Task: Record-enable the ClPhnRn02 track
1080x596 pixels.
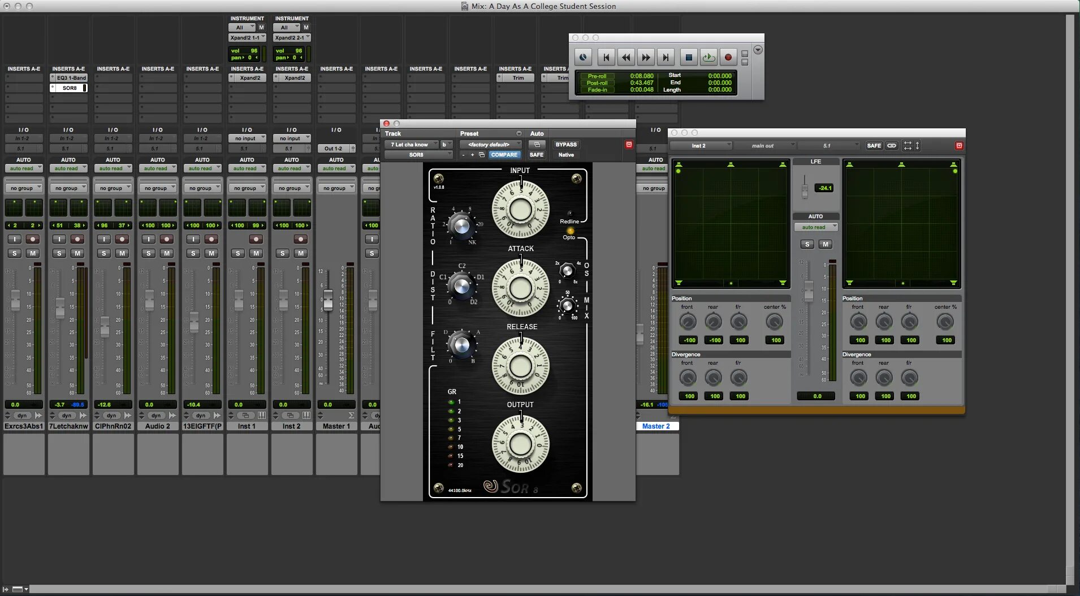Action: (x=122, y=239)
